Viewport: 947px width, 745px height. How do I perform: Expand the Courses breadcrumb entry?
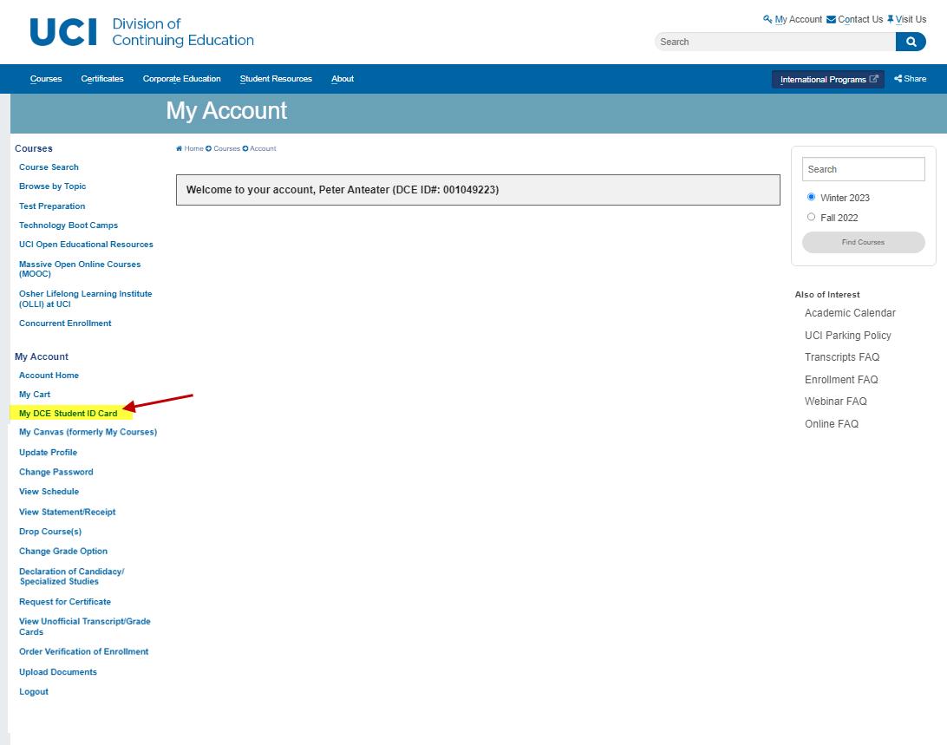(226, 147)
